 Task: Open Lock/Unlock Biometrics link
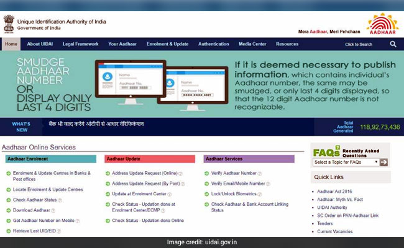[x=234, y=194]
